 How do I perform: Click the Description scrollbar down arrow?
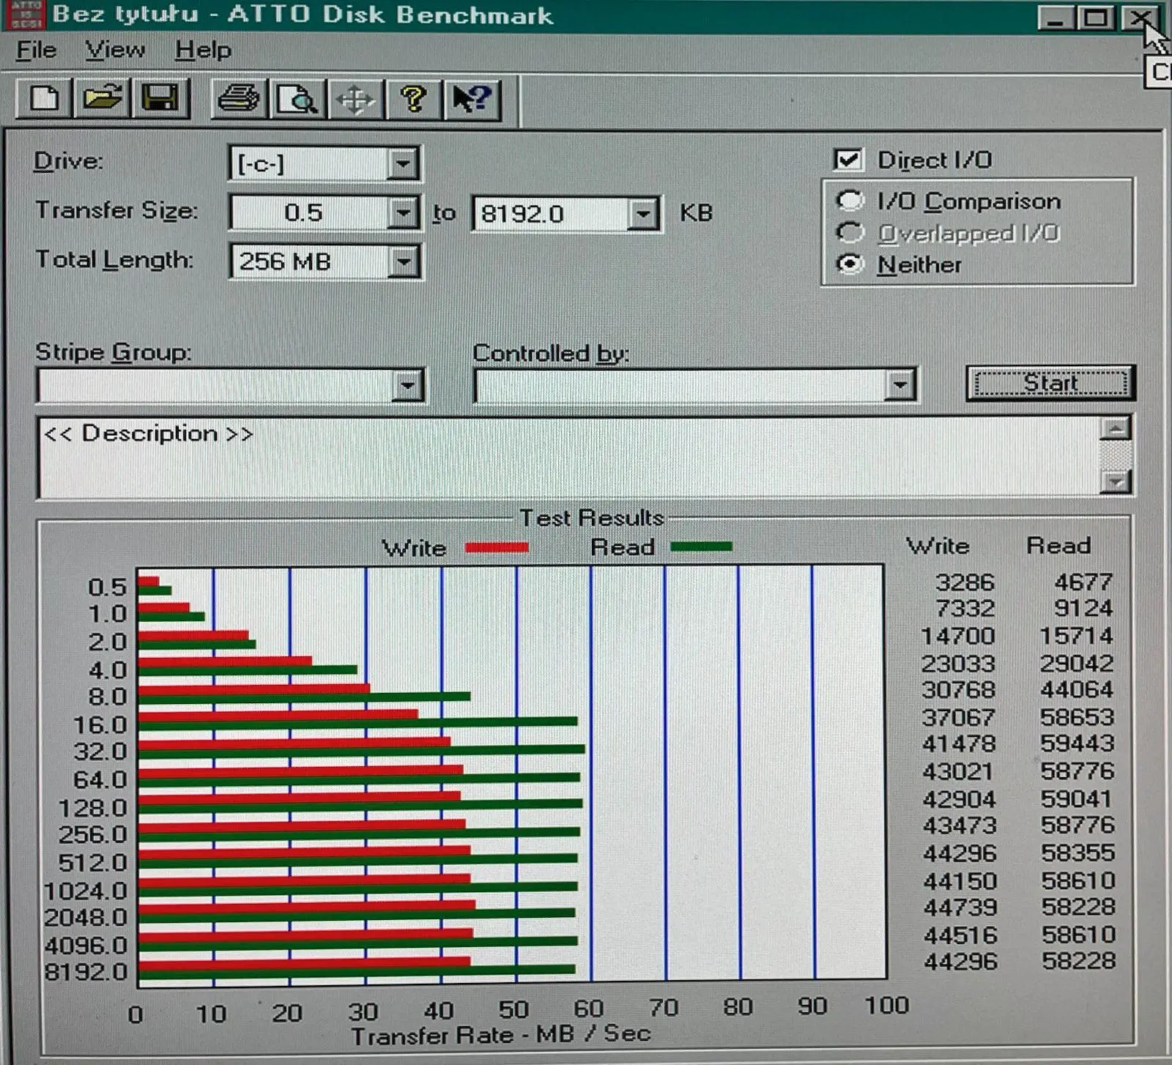pos(1116,481)
